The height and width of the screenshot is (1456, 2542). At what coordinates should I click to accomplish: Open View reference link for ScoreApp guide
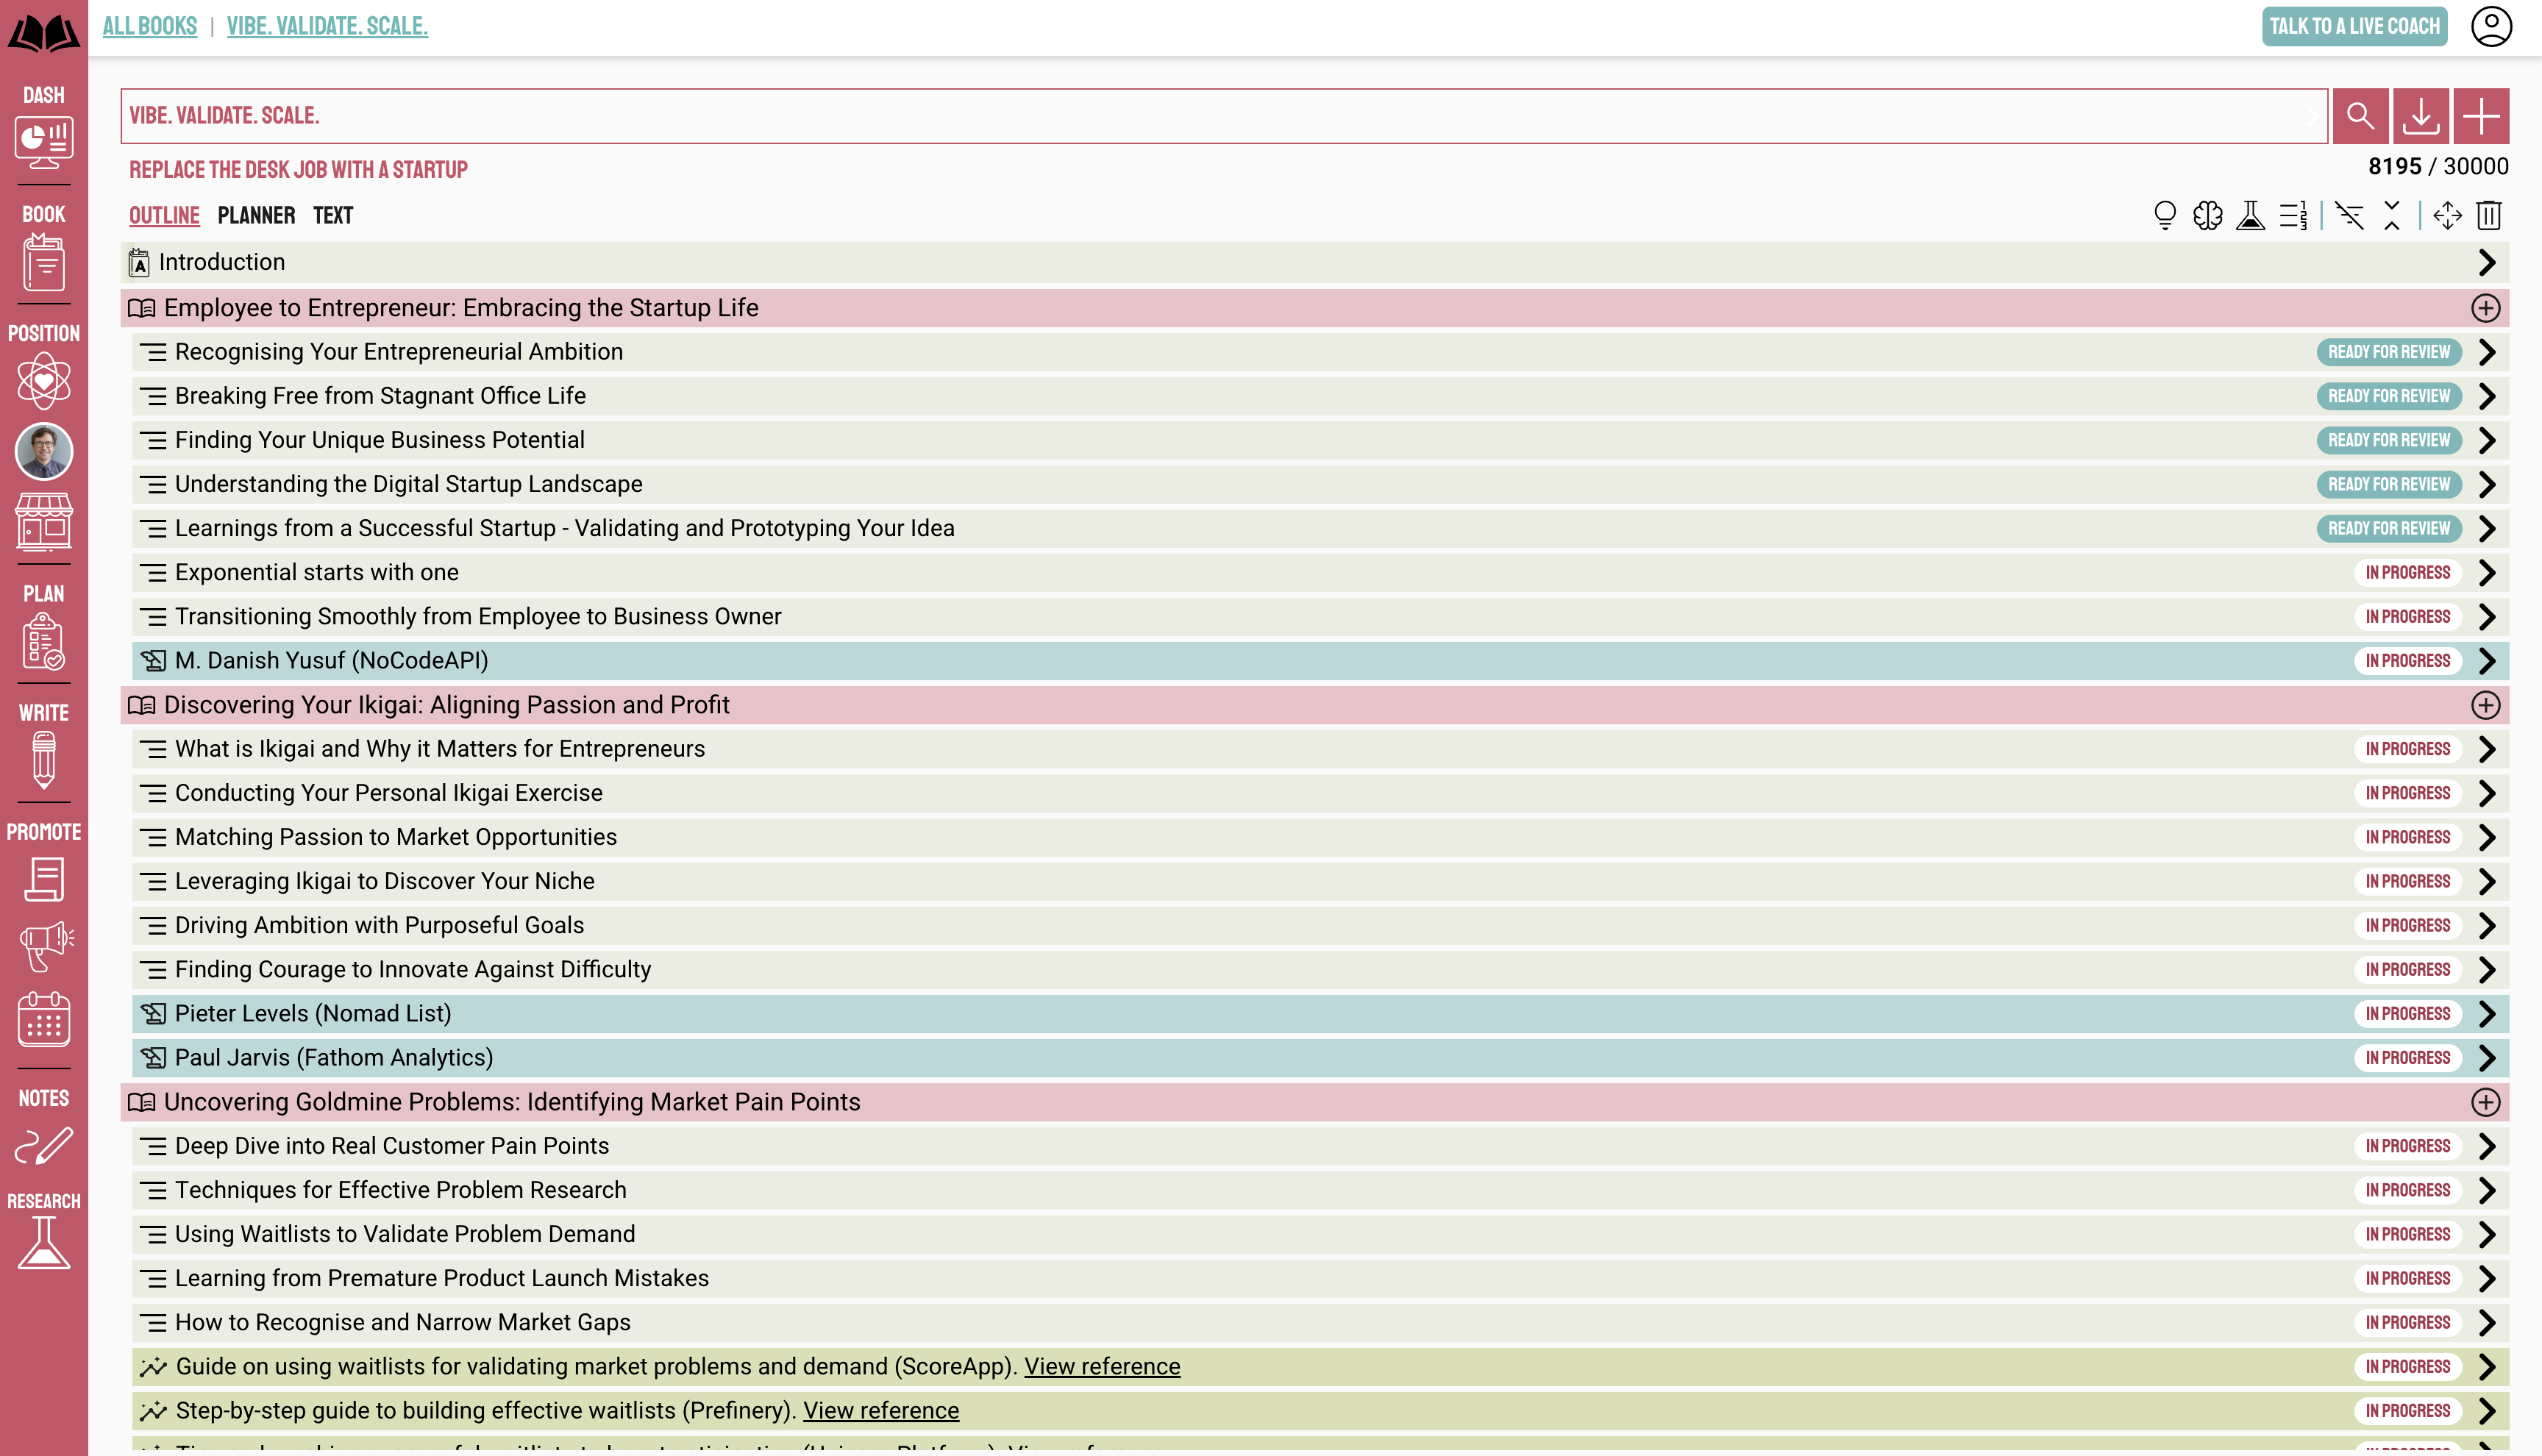click(x=1101, y=1366)
